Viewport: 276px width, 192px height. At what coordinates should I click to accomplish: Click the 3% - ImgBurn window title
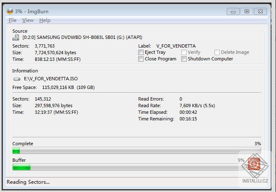(x=32, y=12)
